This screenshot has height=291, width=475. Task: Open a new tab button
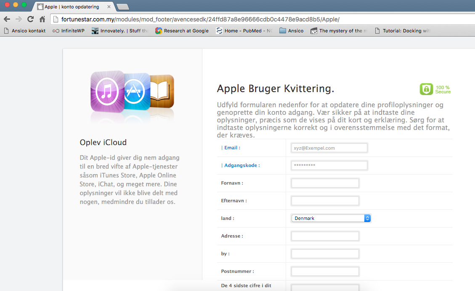coord(123,7)
